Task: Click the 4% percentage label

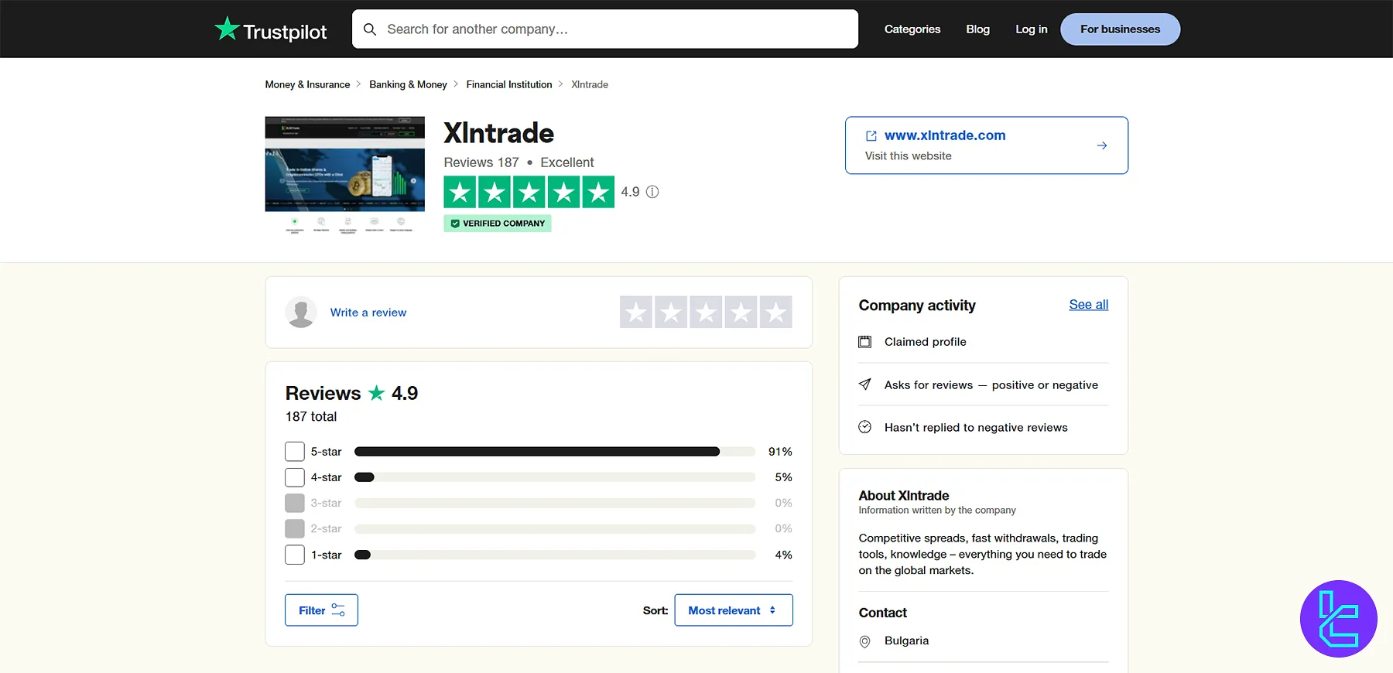Action: pos(783,555)
